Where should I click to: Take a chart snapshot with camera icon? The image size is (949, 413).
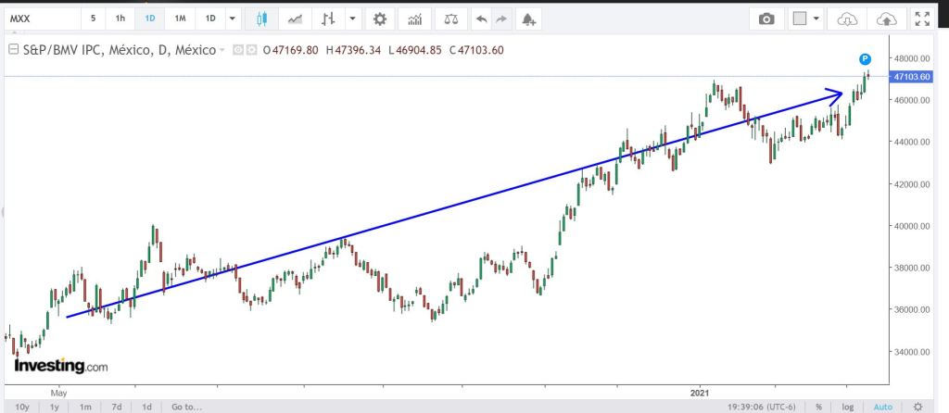coord(766,19)
